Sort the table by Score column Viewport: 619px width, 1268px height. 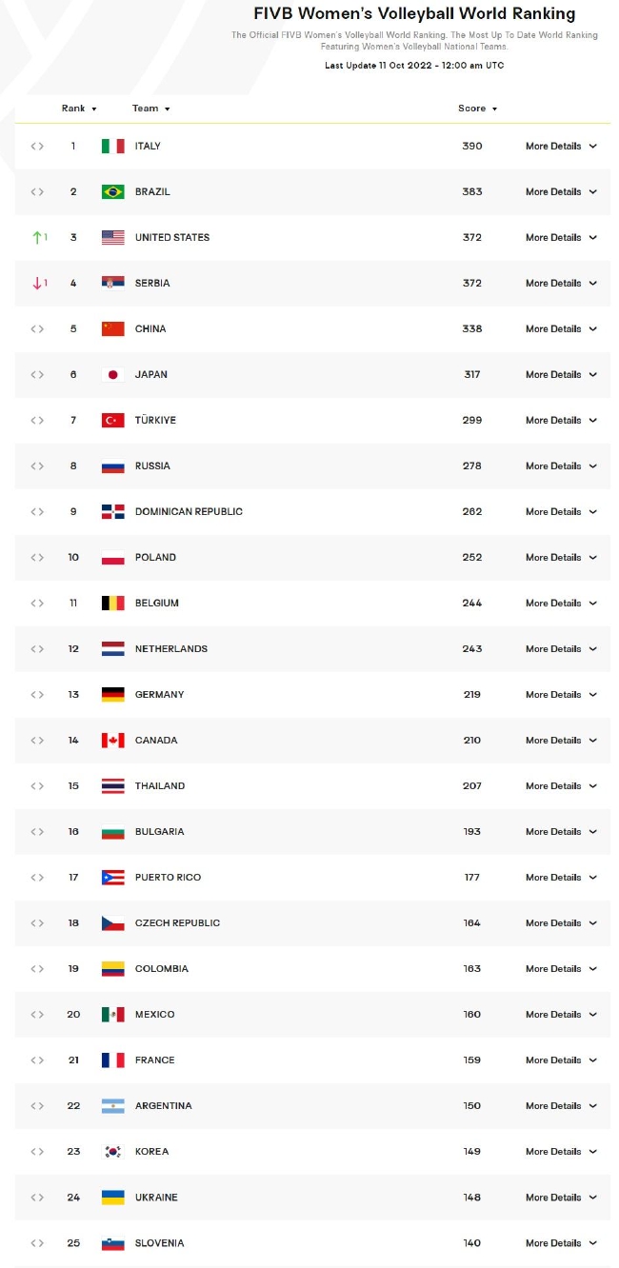coord(477,109)
